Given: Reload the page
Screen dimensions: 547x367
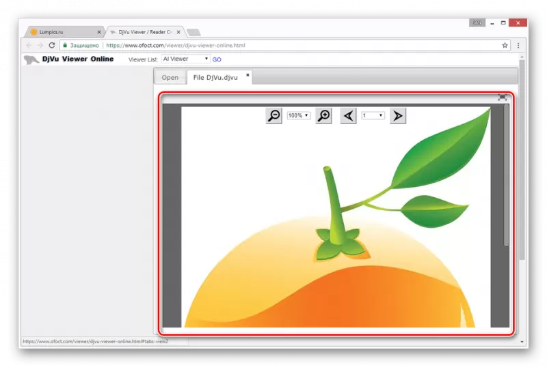Looking at the screenshot, I should 52,45.
